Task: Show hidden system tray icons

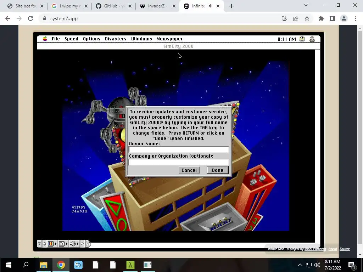Action: tap(300, 265)
